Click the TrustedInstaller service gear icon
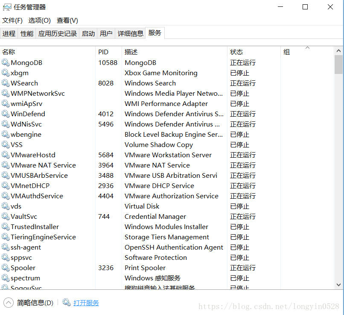The height and width of the screenshot is (315, 344). pos(6,227)
